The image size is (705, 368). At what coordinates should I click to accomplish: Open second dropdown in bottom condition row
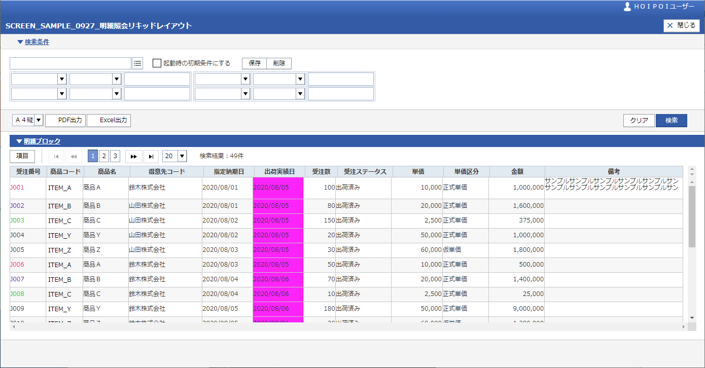[117, 94]
